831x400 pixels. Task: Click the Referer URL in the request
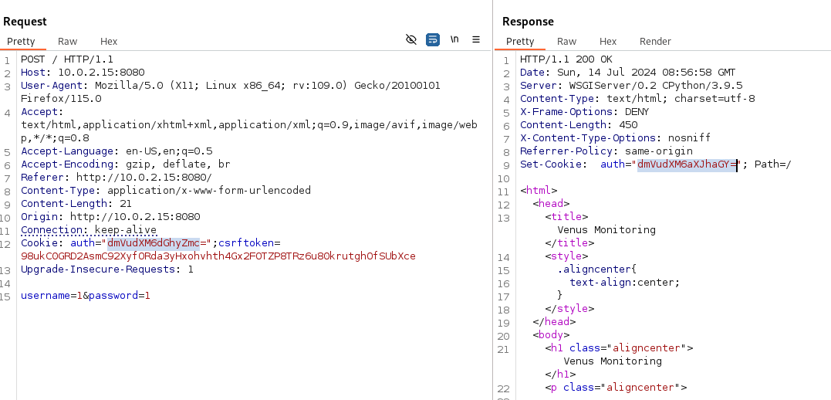[138, 178]
